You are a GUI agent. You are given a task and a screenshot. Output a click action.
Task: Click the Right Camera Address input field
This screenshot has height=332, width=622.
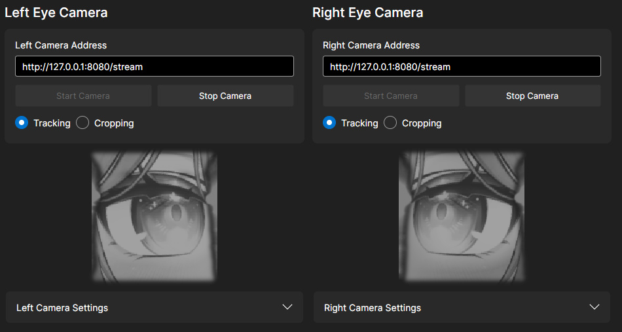click(462, 66)
